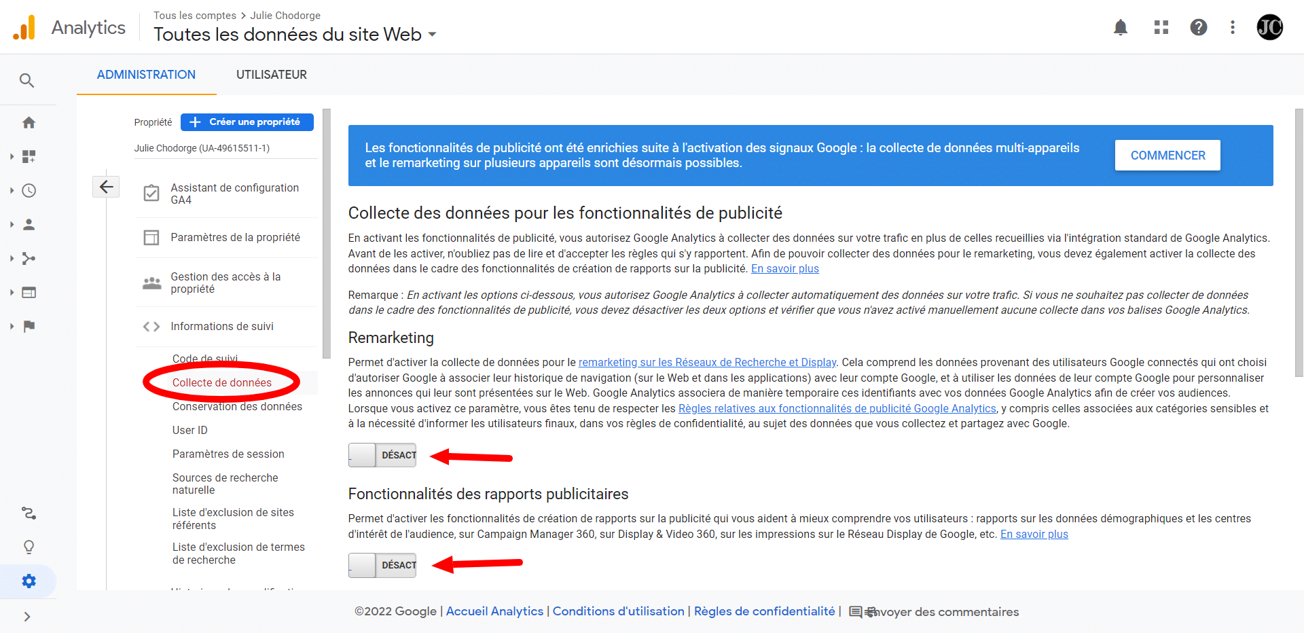
Task: Click the people icon for Gestion des accès
Action: click(x=151, y=283)
